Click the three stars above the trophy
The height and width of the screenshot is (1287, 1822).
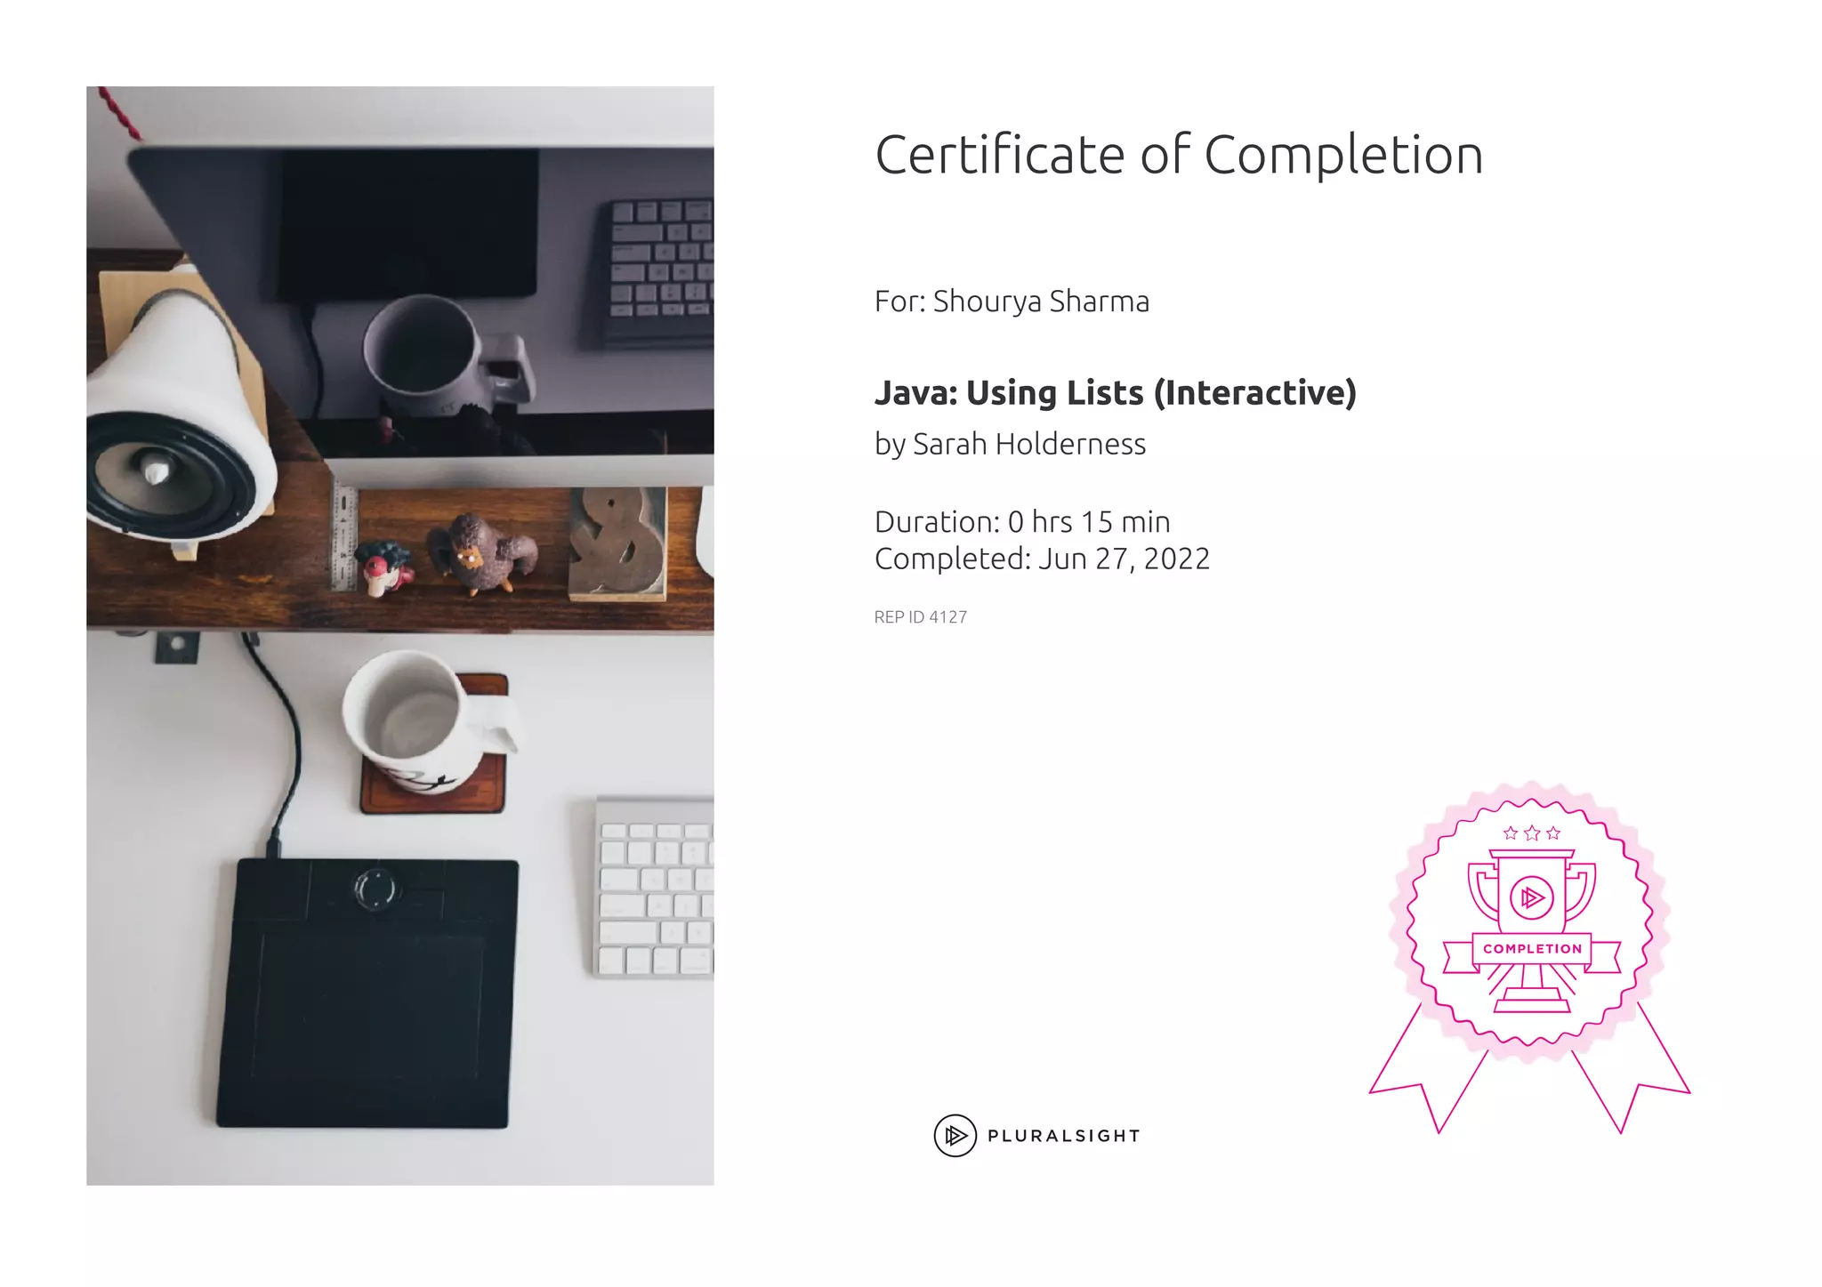click(x=1531, y=833)
